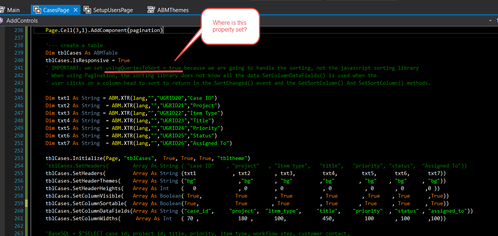The image size is (498, 236).
Task: Click line number 245 in the gutter
Action: click(x=18, y=98)
